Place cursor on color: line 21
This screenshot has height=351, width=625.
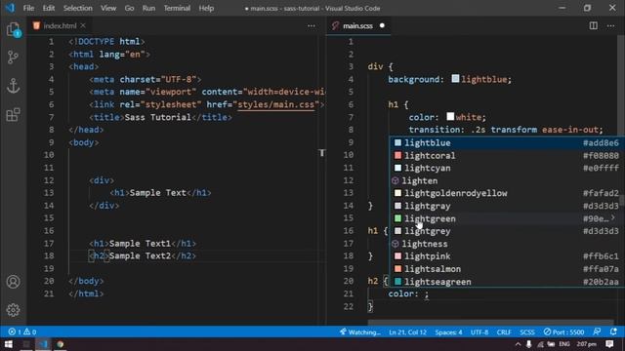[408, 294]
